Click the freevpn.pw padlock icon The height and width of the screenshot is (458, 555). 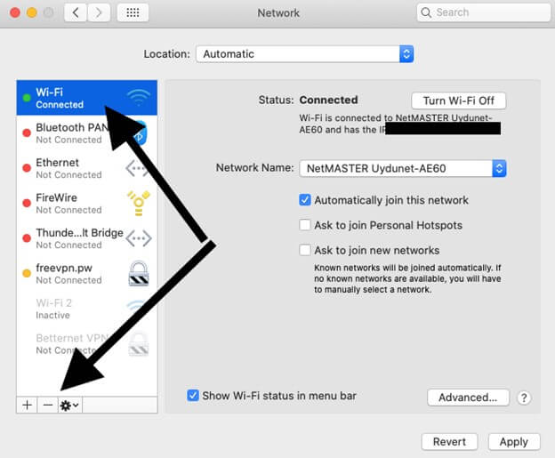point(138,273)
